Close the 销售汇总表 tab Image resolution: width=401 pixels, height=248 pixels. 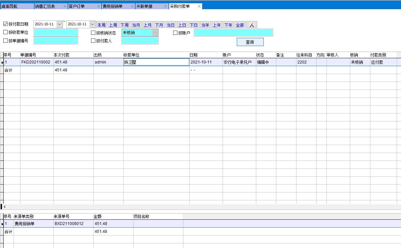(x=65, y=6)
